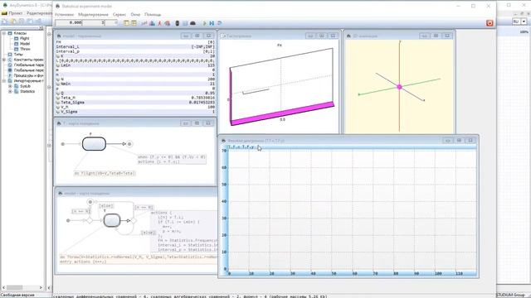531x298 pixels.
Task: Click the first yellow table window icon
Action: [126, 23]
